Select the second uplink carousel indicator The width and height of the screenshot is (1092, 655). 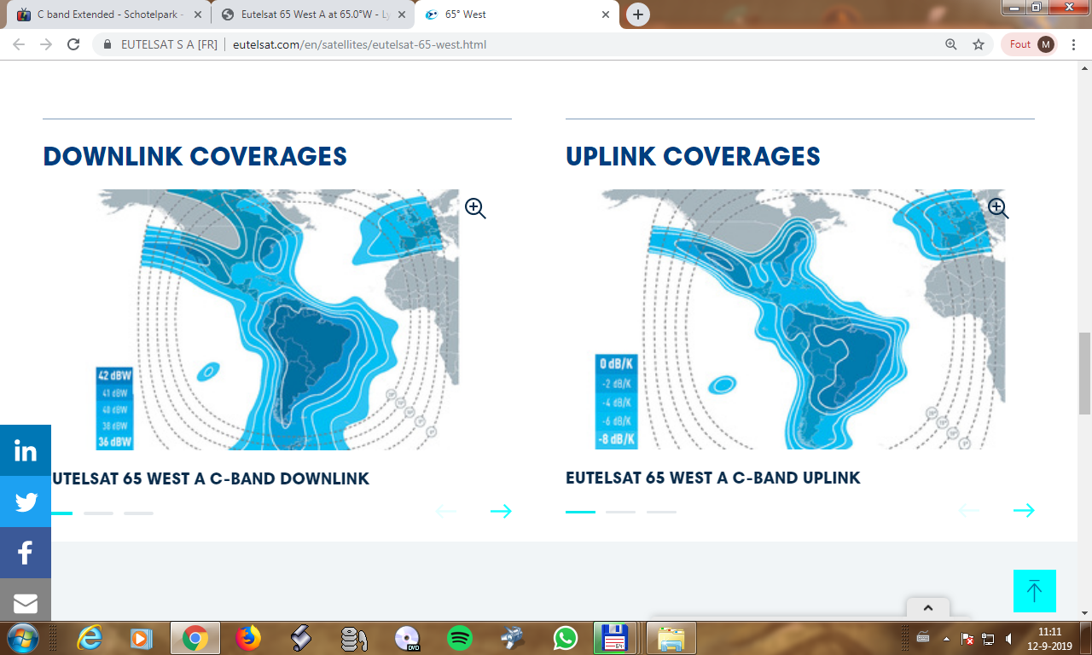coord(620,512)
